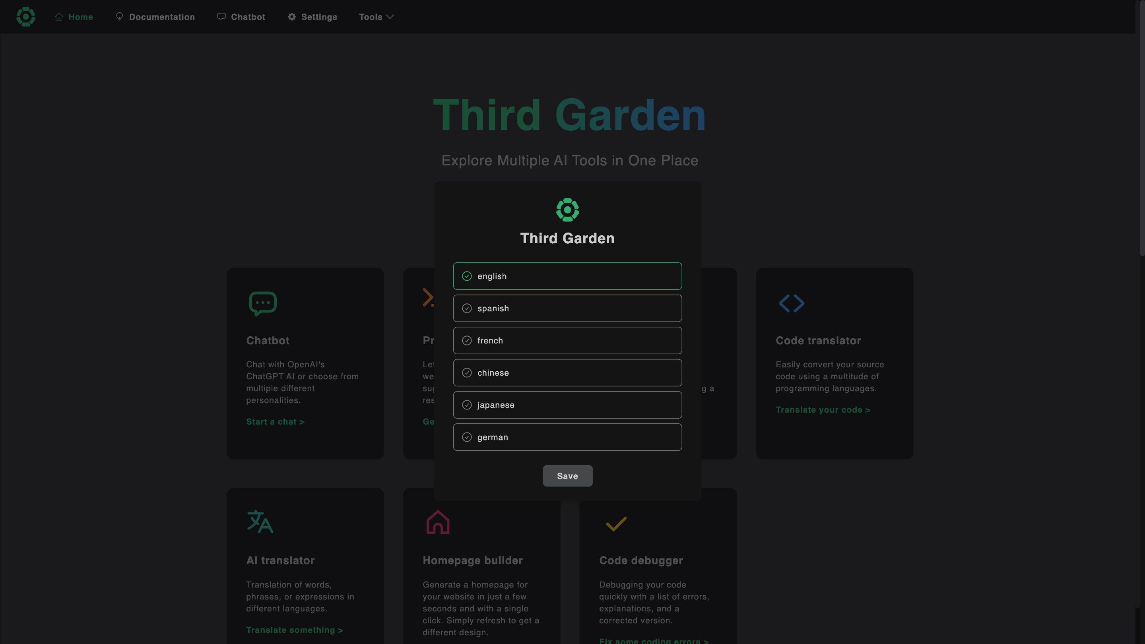
Task: Select spanish as the language
Action: coord(567,308)
